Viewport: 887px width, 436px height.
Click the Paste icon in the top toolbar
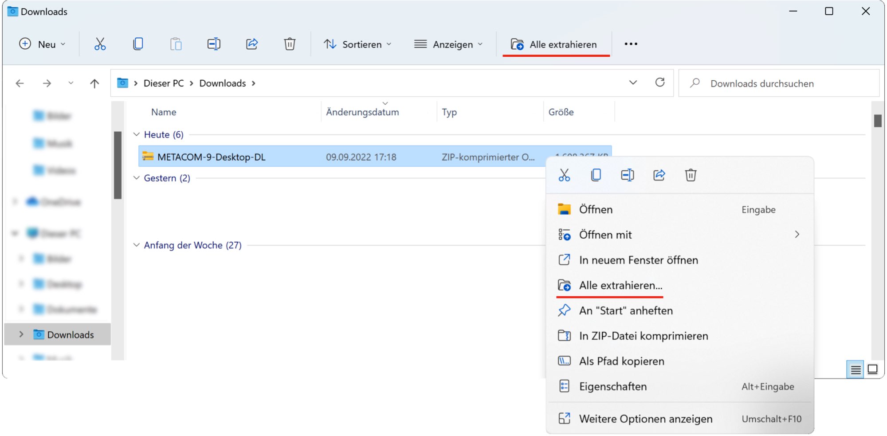pyautogui.click(x=176, y=44)
